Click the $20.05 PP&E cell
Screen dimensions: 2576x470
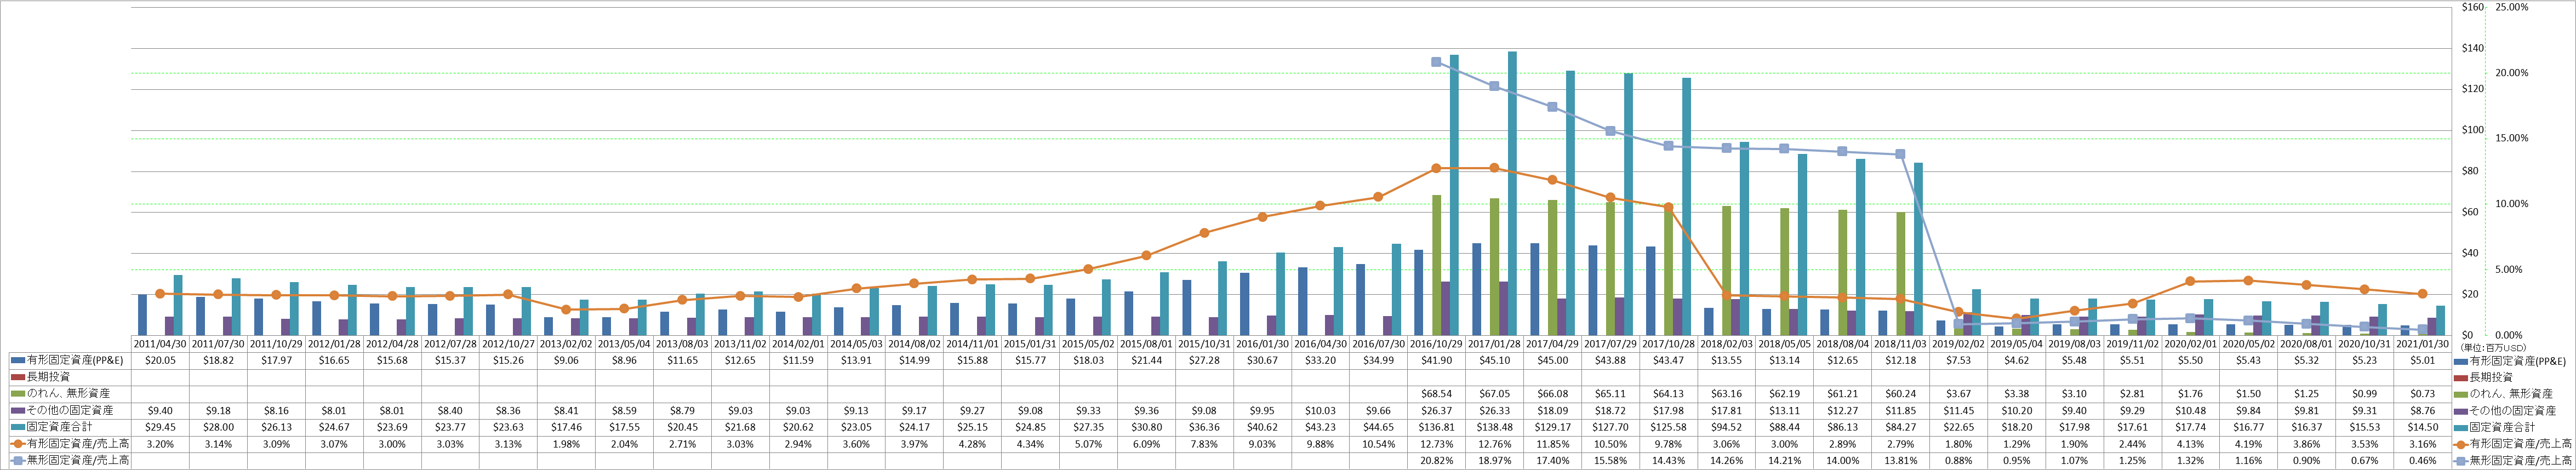tap(160, 360)
